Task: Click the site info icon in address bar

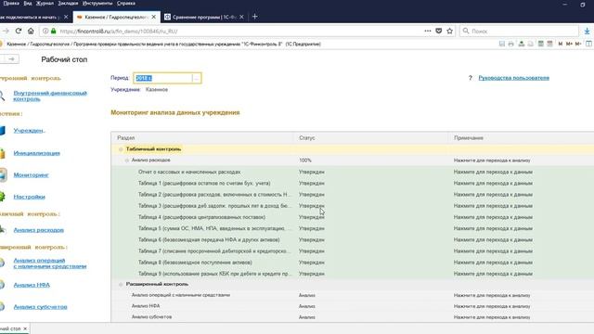Action: point(45,31)
